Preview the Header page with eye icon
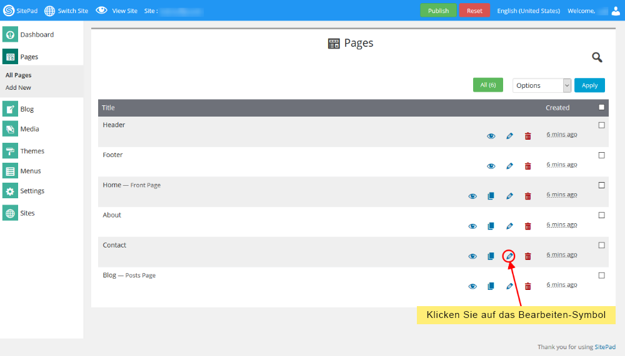 (x=491, y=136)
